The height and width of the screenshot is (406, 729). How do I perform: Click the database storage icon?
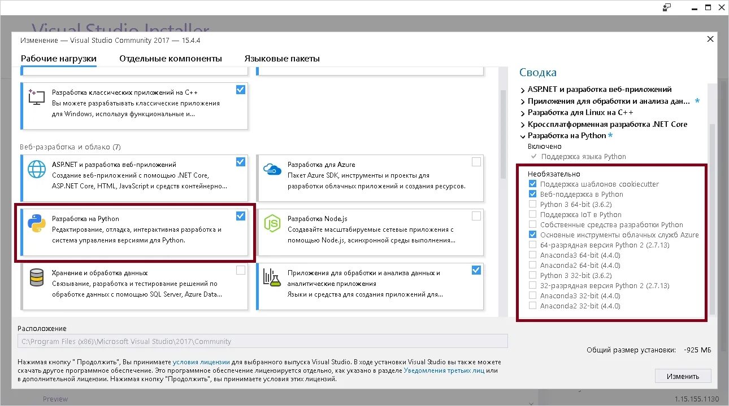(x=37, y=277)
